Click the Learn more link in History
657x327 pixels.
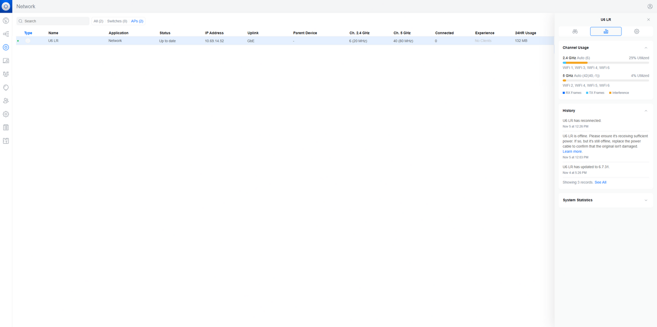pos(572,151)
